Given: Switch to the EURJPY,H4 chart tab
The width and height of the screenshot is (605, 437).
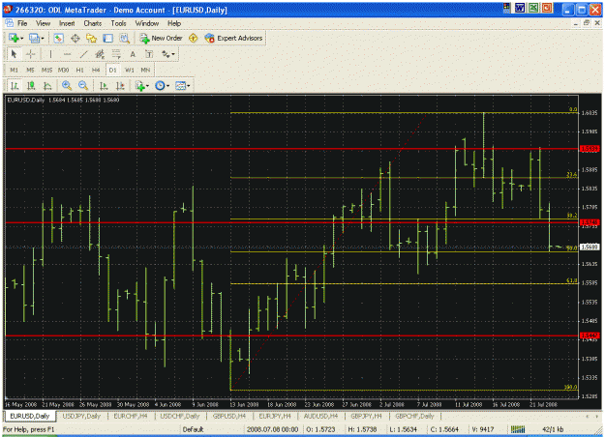Looking at the screenshot, I should [275, 416].
